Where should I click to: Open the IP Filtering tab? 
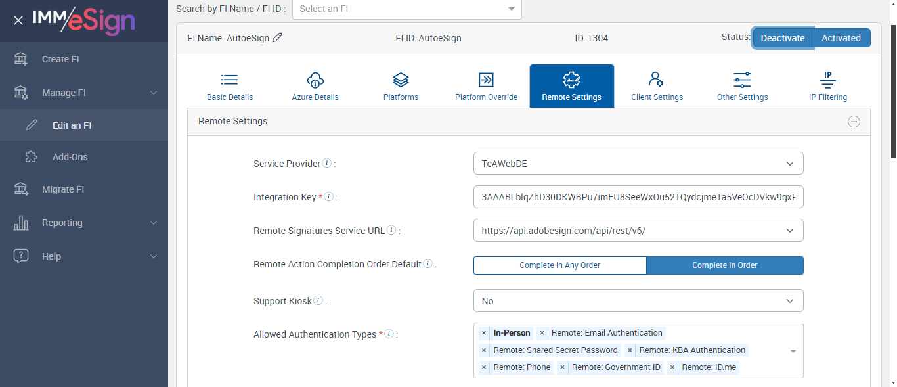click(x=827, y=86)
